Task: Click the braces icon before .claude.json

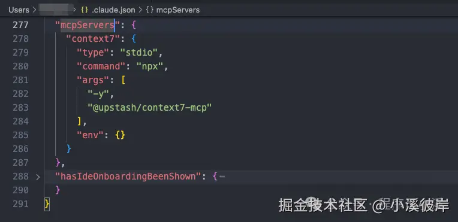Action: coord(85,10)
